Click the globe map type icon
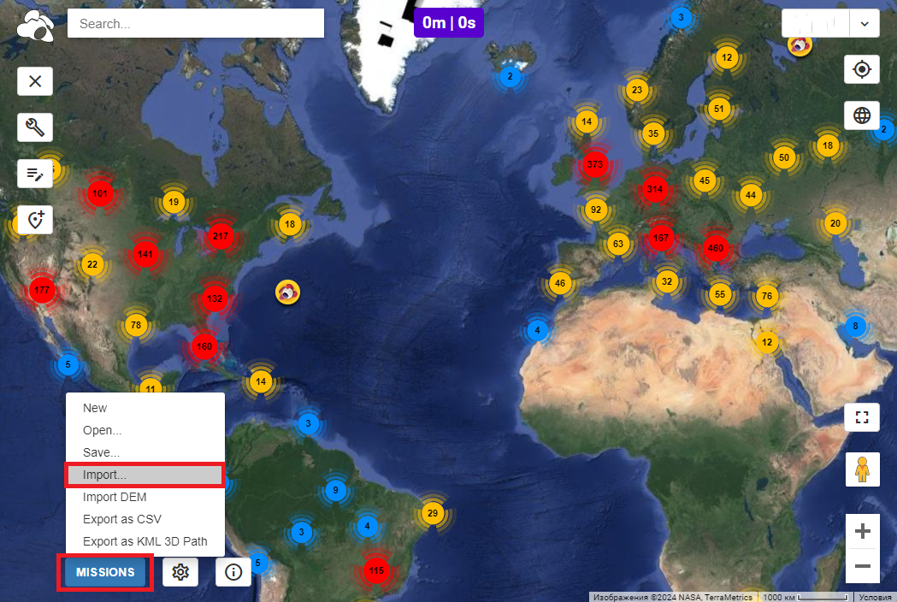The height and width of the screenshot is (602, 897). click(x=862, y=115)
